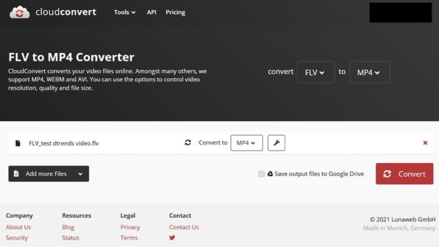Open the Twitter bird icon link
The image size is (439, 247).
click(x=172, y=237)
